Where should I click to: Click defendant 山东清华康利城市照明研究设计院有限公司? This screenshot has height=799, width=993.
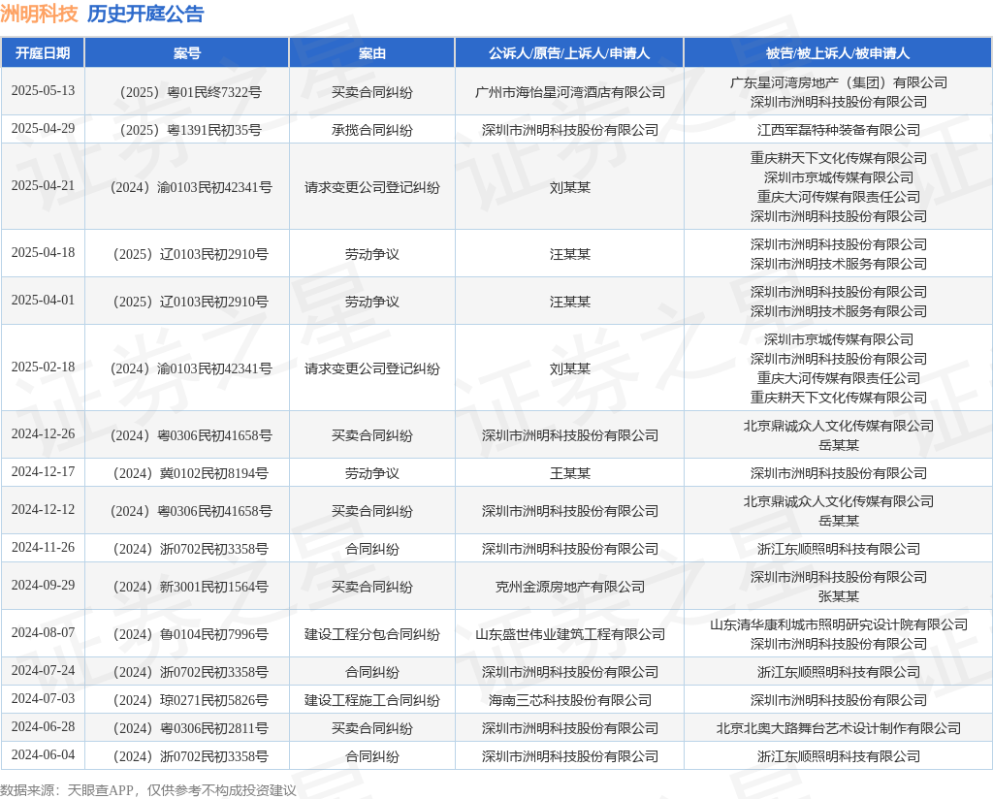(839, 624)
